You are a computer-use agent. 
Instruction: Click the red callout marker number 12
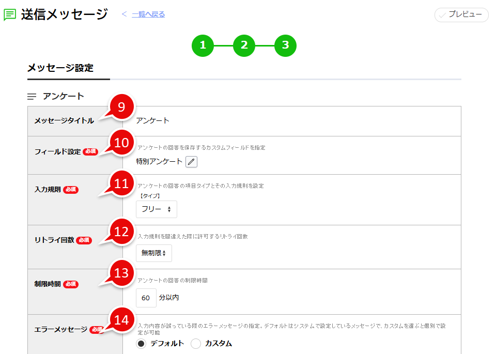point(121,232)
